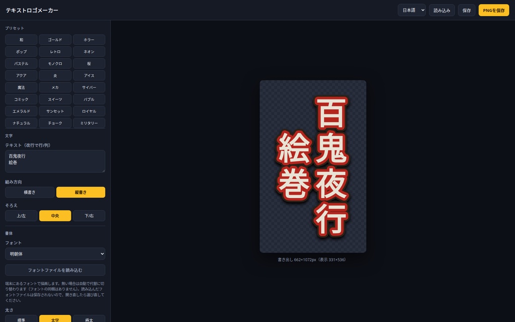This screenshot has width=515, height=322.
Task: Set alignment to 上/左
Action: point(21,216)
